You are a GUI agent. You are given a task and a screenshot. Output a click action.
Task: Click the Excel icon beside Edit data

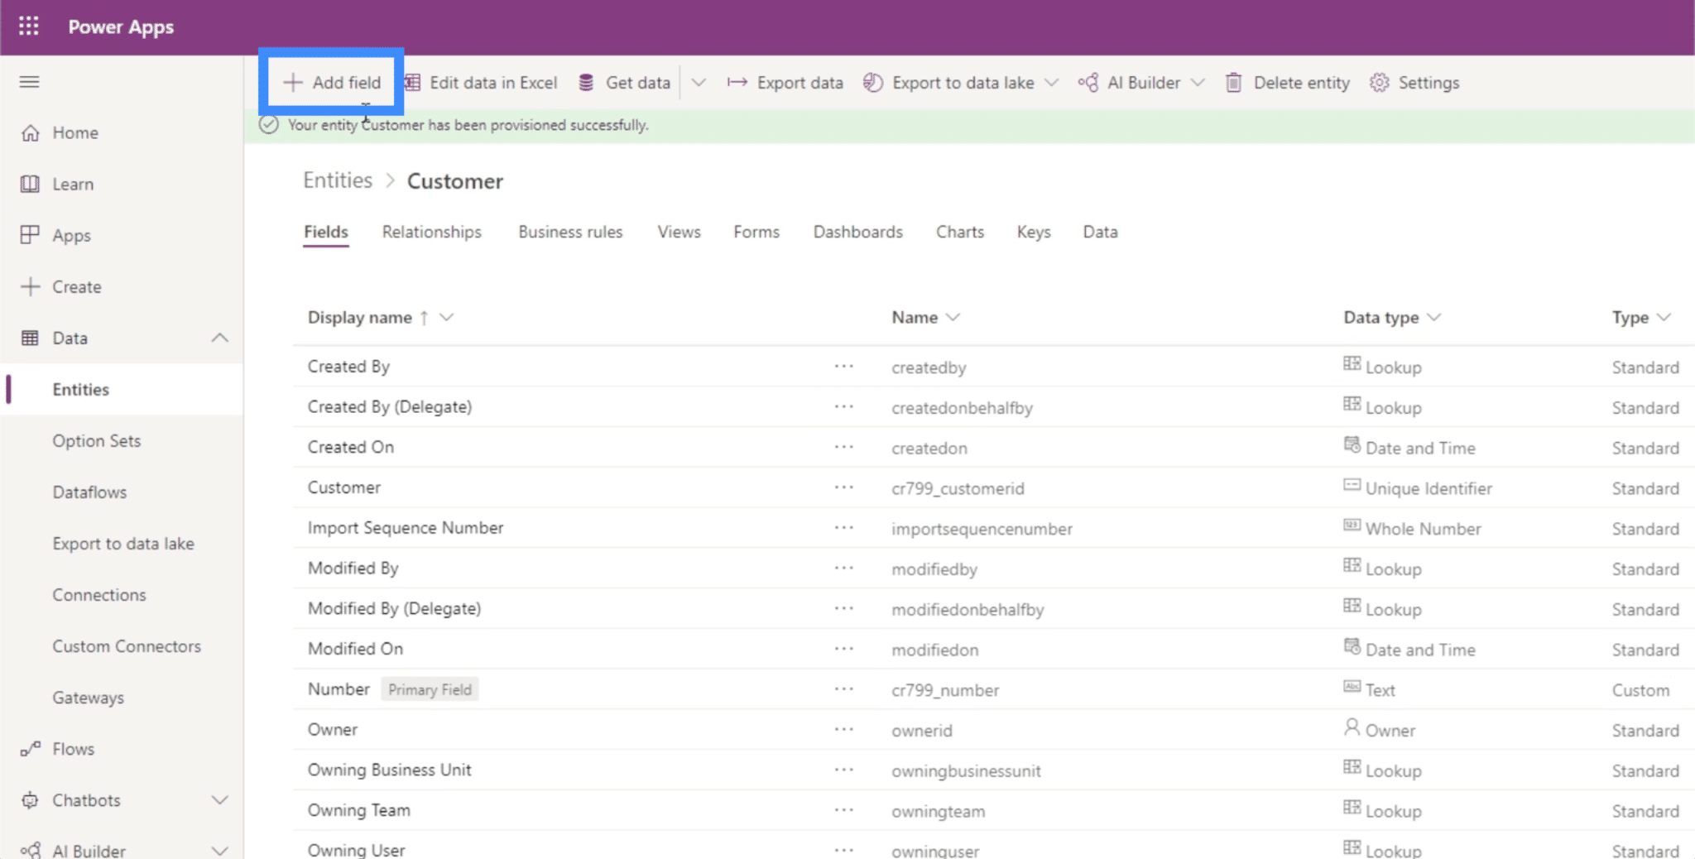(412, 83)
